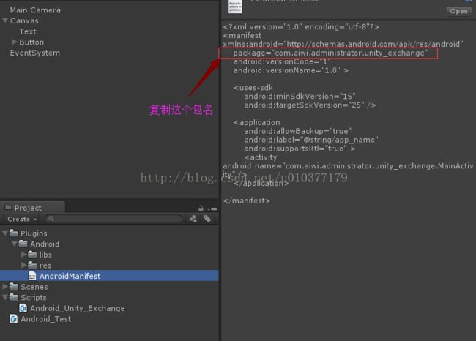Click the libs folder icon
This screenshot has width=476, height=341.
pos(32,255)
